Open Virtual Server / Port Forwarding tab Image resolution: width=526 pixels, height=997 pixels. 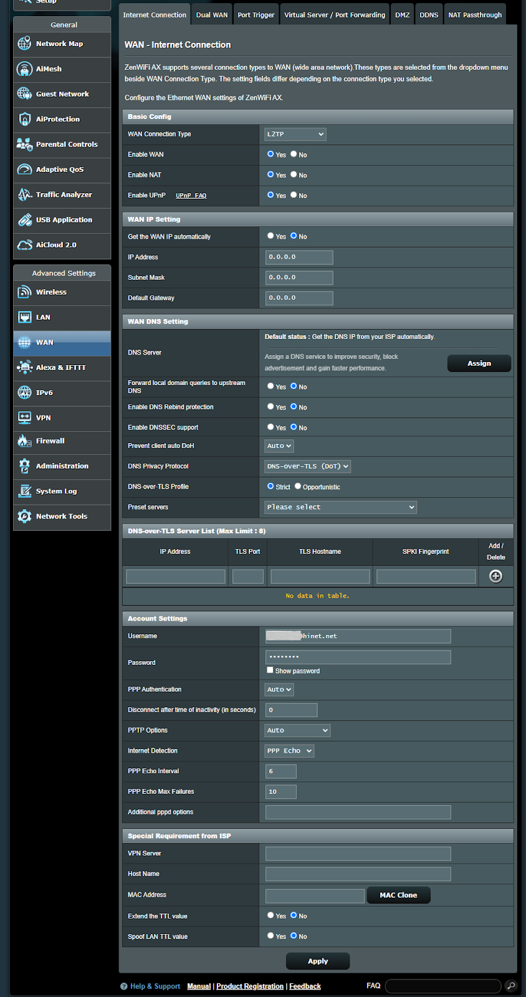pos(335,15)
